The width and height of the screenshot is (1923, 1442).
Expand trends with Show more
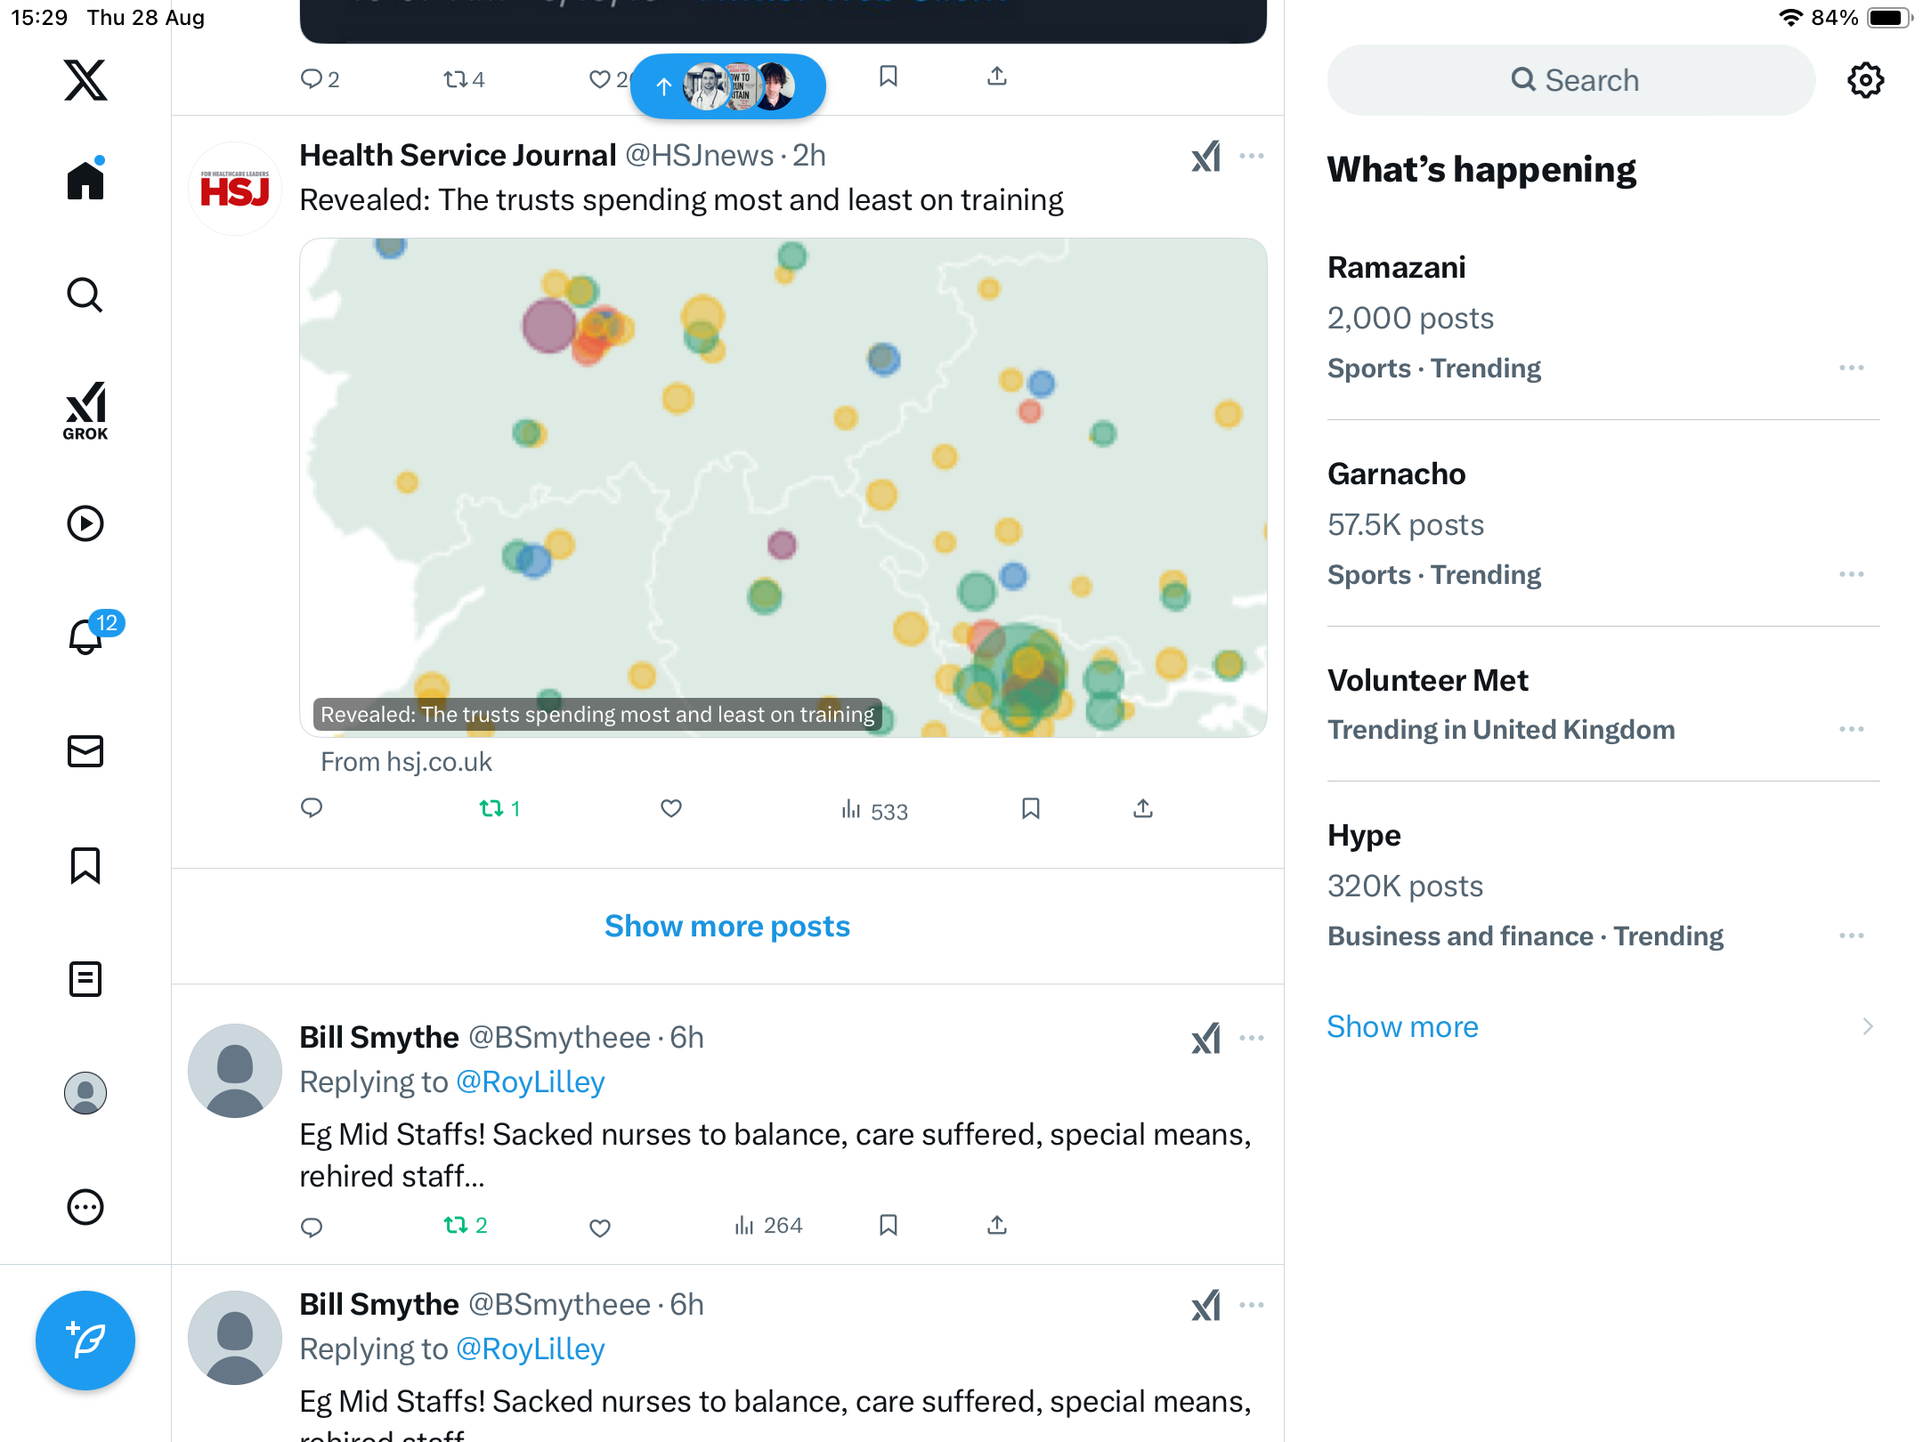(x=1402, y=1026)
